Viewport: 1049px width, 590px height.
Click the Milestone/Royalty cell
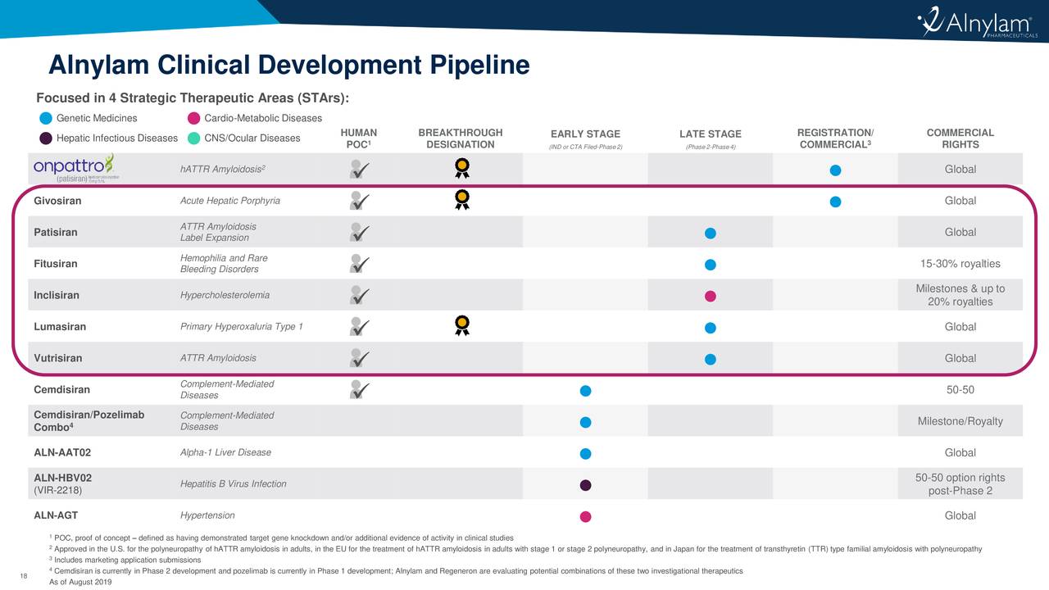(x=960, y=421)
